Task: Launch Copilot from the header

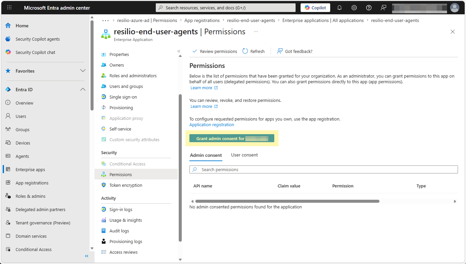Action: click(315, 8)
